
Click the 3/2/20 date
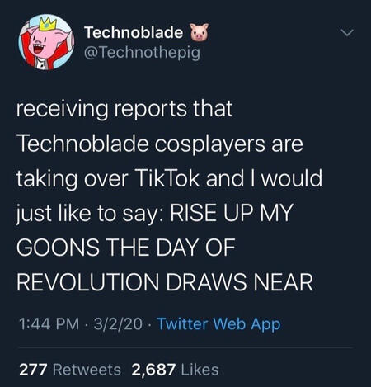(118, 323)
